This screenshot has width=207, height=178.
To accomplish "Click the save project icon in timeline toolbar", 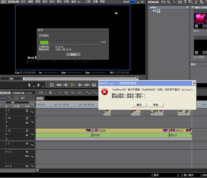I will tap(51, 93).
